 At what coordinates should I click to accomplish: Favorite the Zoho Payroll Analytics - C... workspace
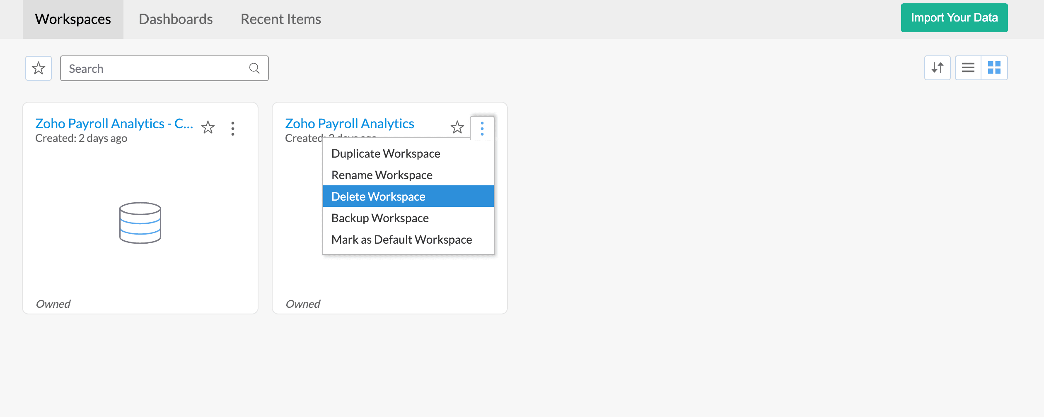coord(208,127)
